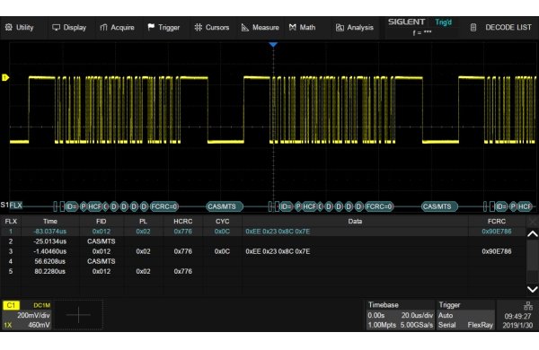The height and width of the screenshot is (350, 539).
Task: Select the second CAS/MTS decode bubble
Action: (x=439, y=206)
